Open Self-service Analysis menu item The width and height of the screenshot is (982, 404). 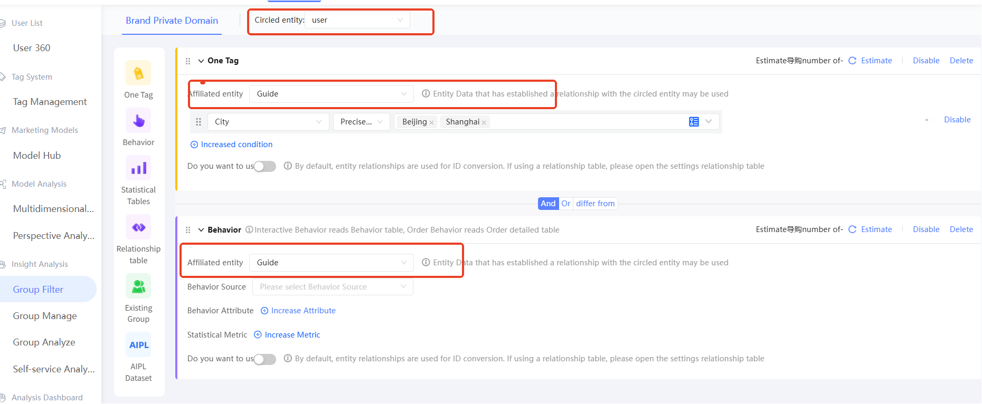[54, 369]
